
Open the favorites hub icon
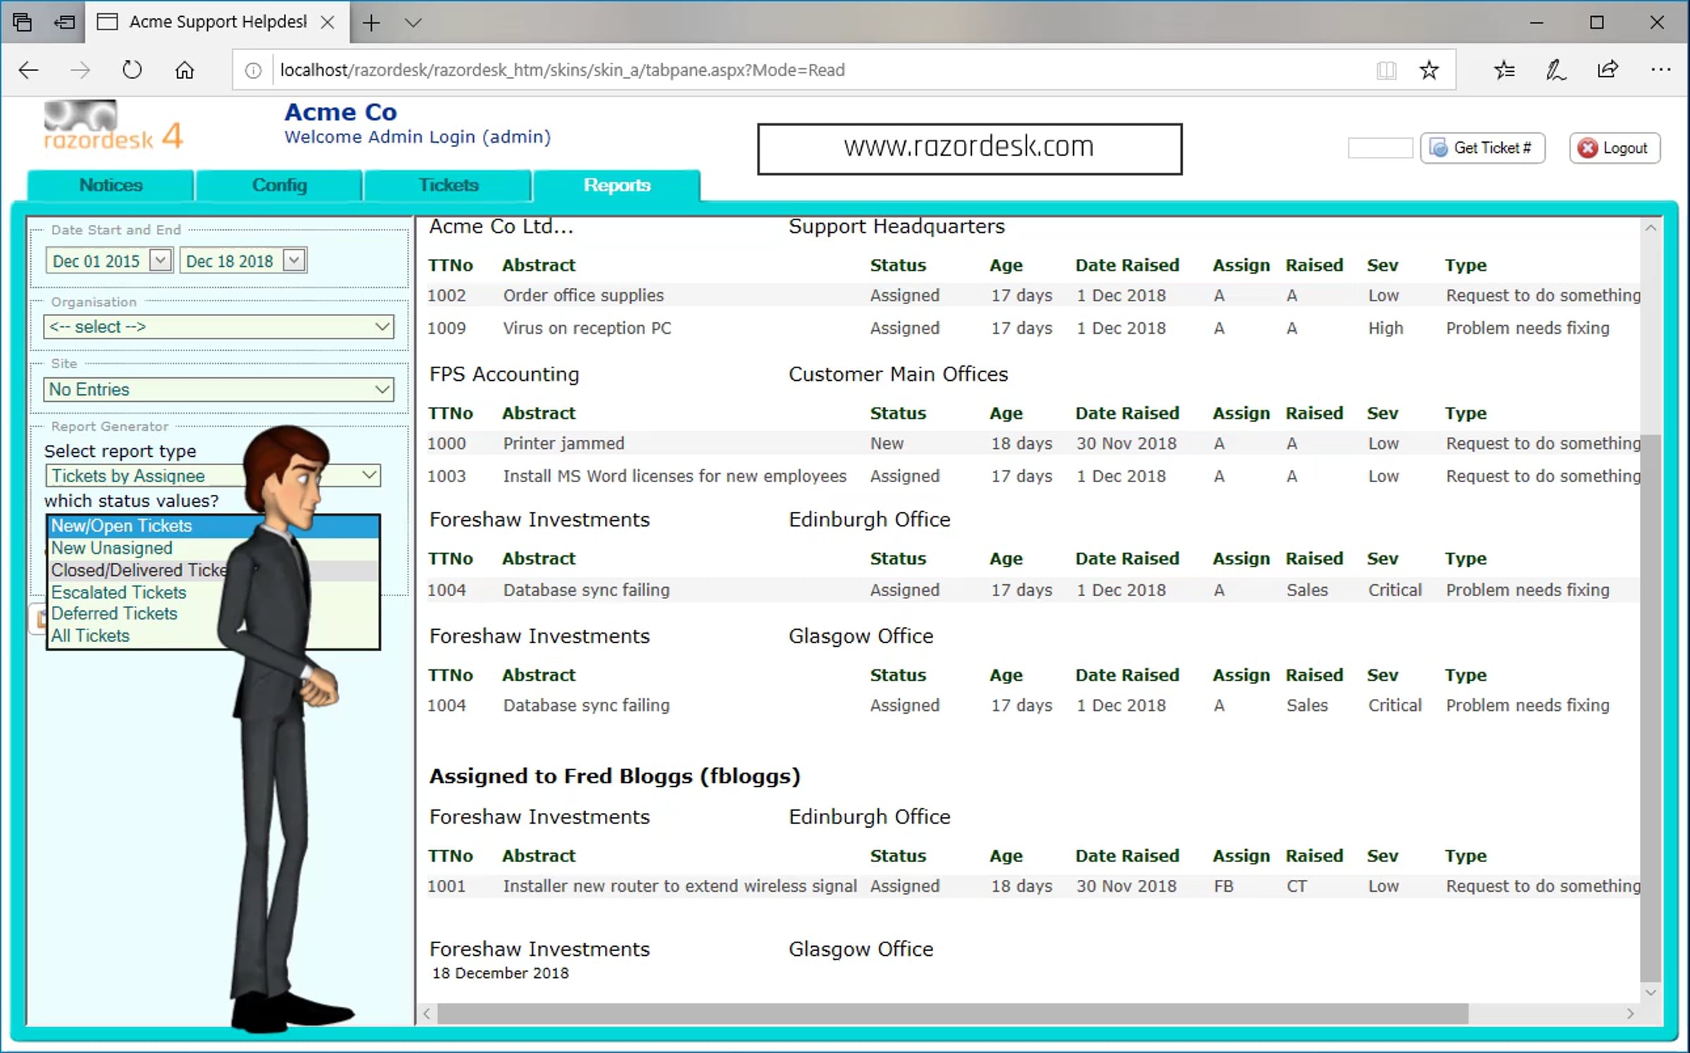coord(1504,70)
